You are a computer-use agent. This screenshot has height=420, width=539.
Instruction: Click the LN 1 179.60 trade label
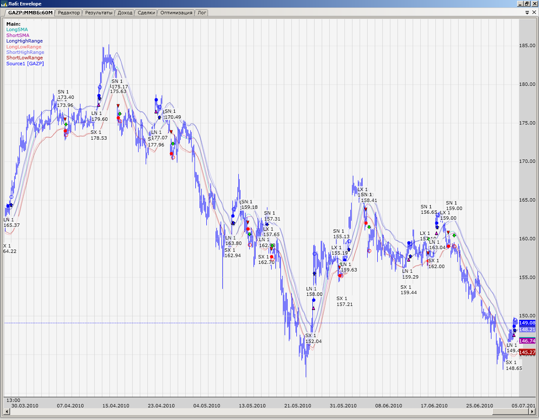pyautogui.click(x=100, y=116)
